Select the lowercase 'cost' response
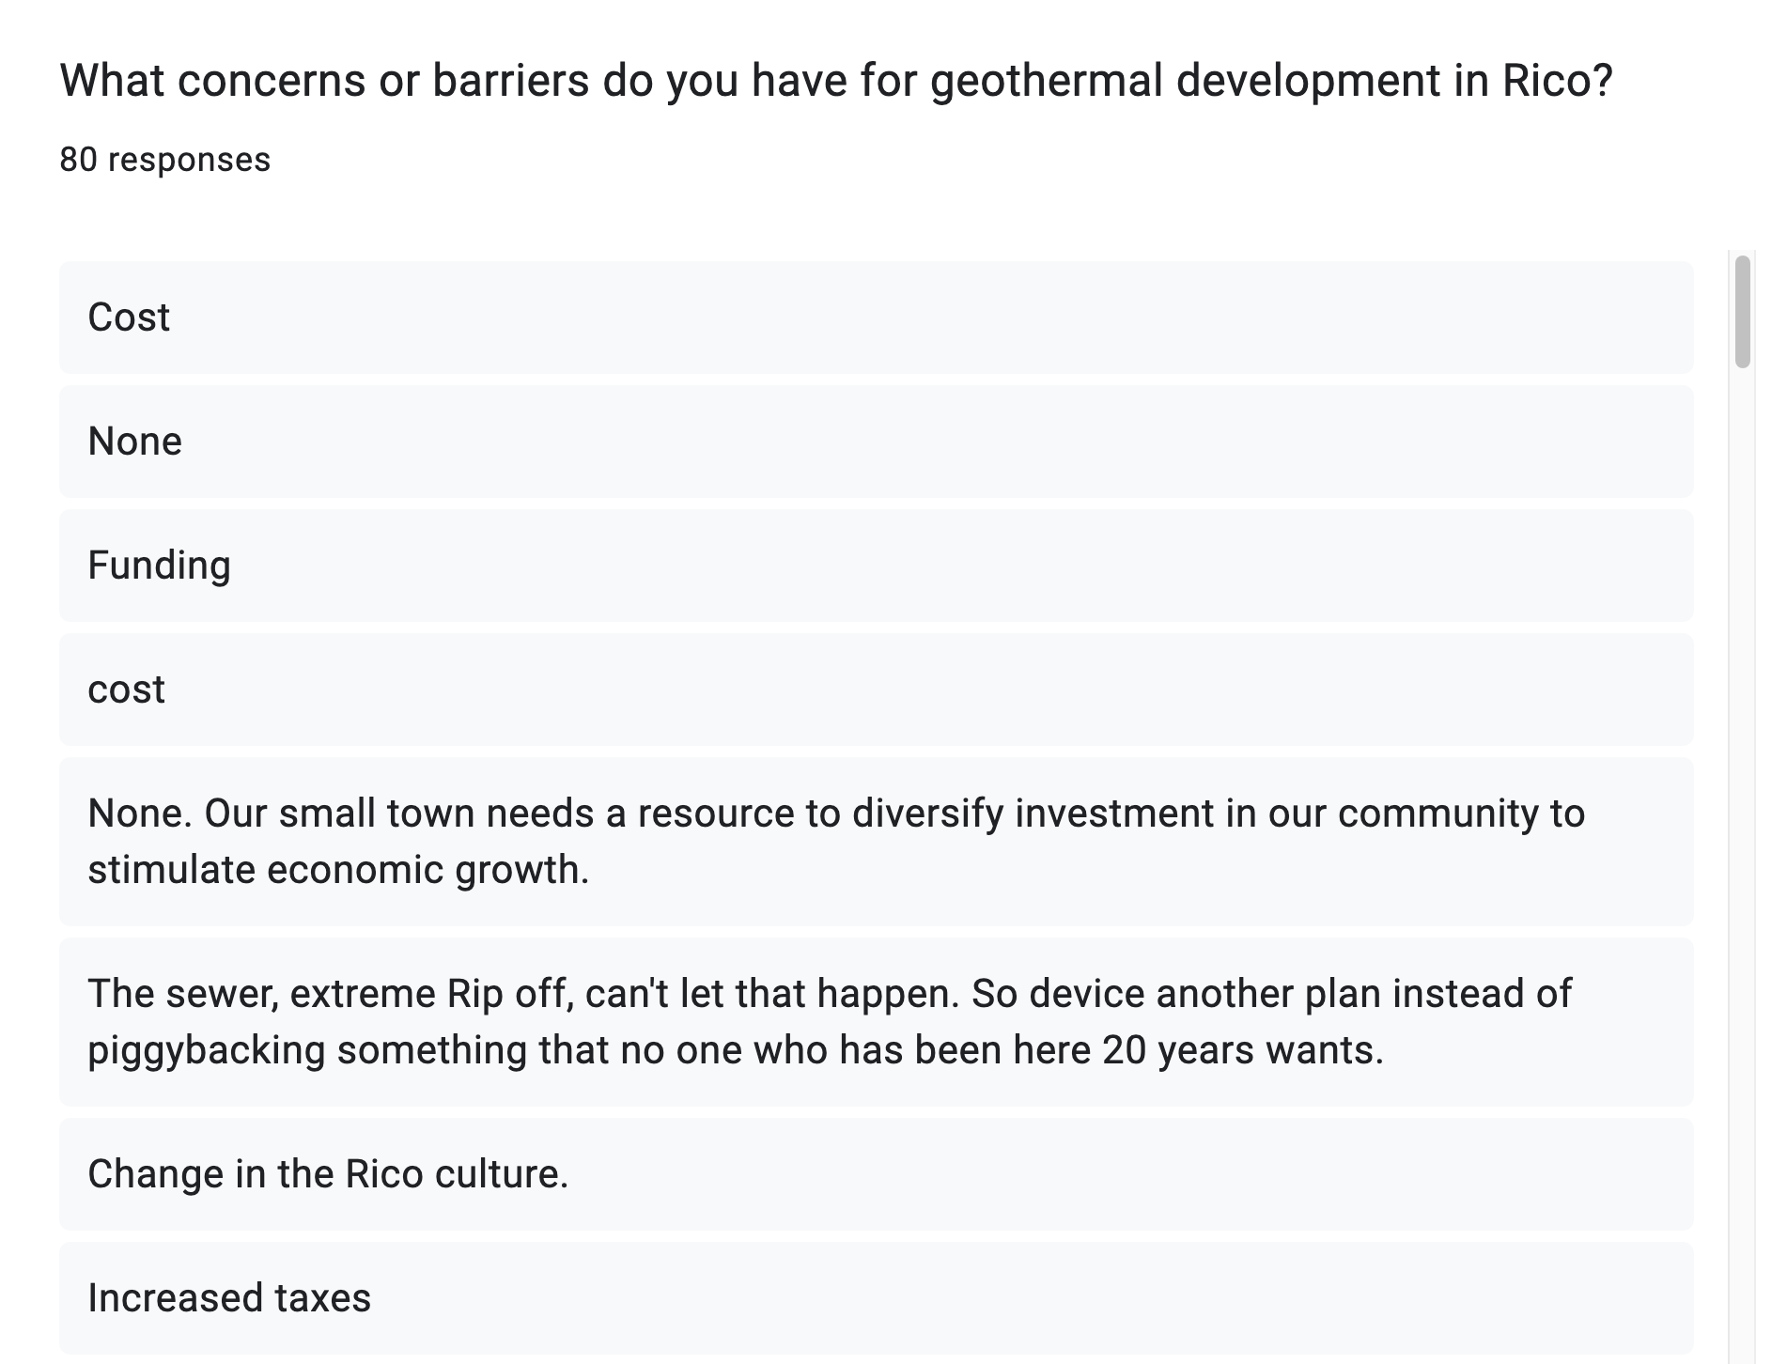Image resolution: width=1787 pixels, height=1364 pixels. point(876,690)
